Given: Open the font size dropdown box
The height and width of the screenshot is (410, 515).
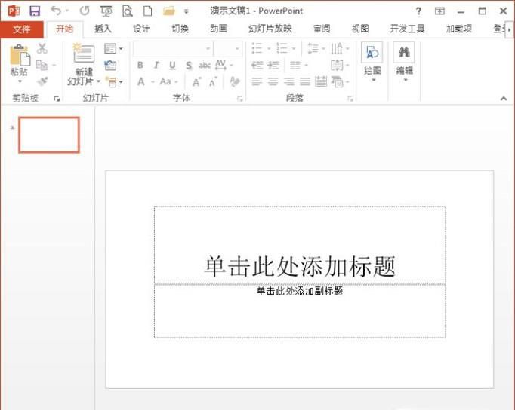Looking at the screenshot, I should click(x=227, y=48).
